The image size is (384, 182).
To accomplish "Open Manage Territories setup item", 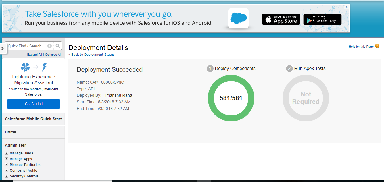I will pos(25,165).
